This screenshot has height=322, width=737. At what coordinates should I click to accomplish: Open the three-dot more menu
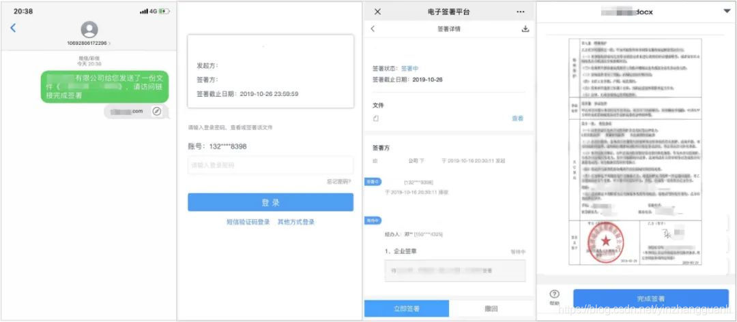coord(520,12)
